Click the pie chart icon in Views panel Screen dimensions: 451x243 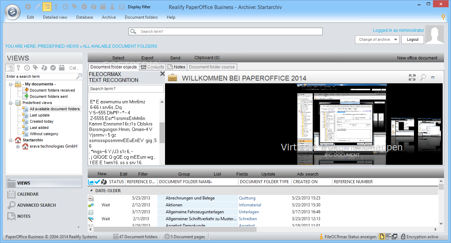[44, 68]
